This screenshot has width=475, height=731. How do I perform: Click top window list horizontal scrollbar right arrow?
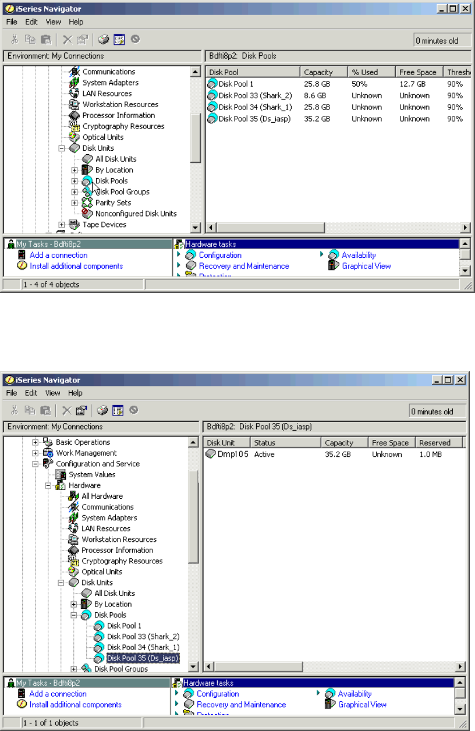click(466, 228)
